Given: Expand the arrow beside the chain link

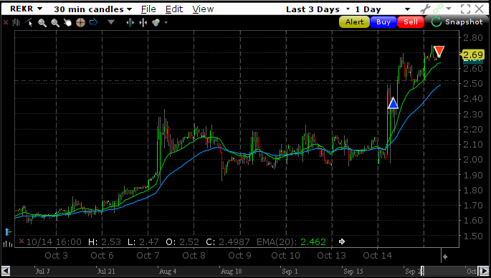Looking at the screenshot, I should click(x=449, y=9).
